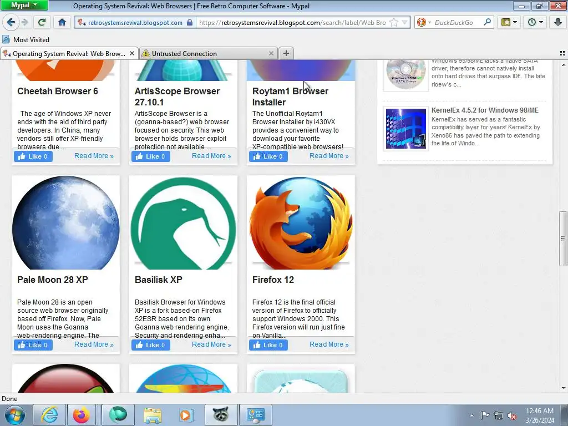This screenshot has width=568, height=426.
Task: Show hidden system tray icons
Action: tap(471, 415)
